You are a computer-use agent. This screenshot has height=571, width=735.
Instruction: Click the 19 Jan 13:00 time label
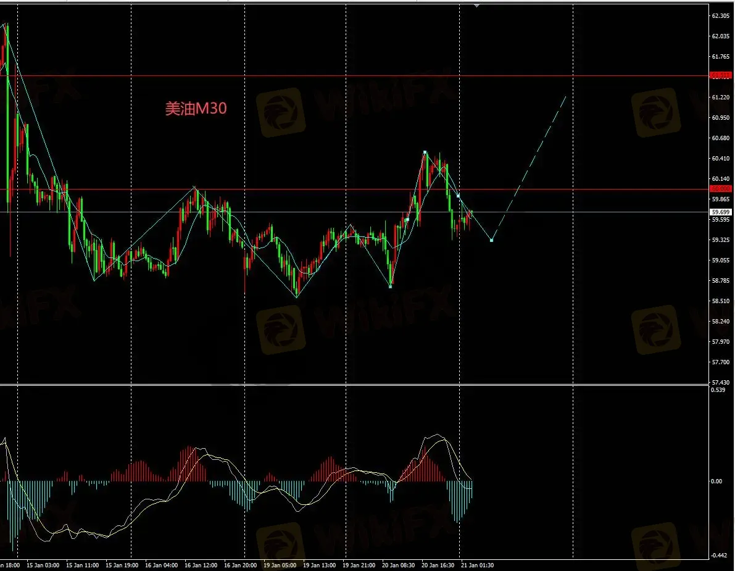tap(319, 565)
